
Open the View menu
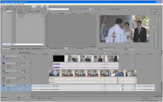tap(7, 4)
